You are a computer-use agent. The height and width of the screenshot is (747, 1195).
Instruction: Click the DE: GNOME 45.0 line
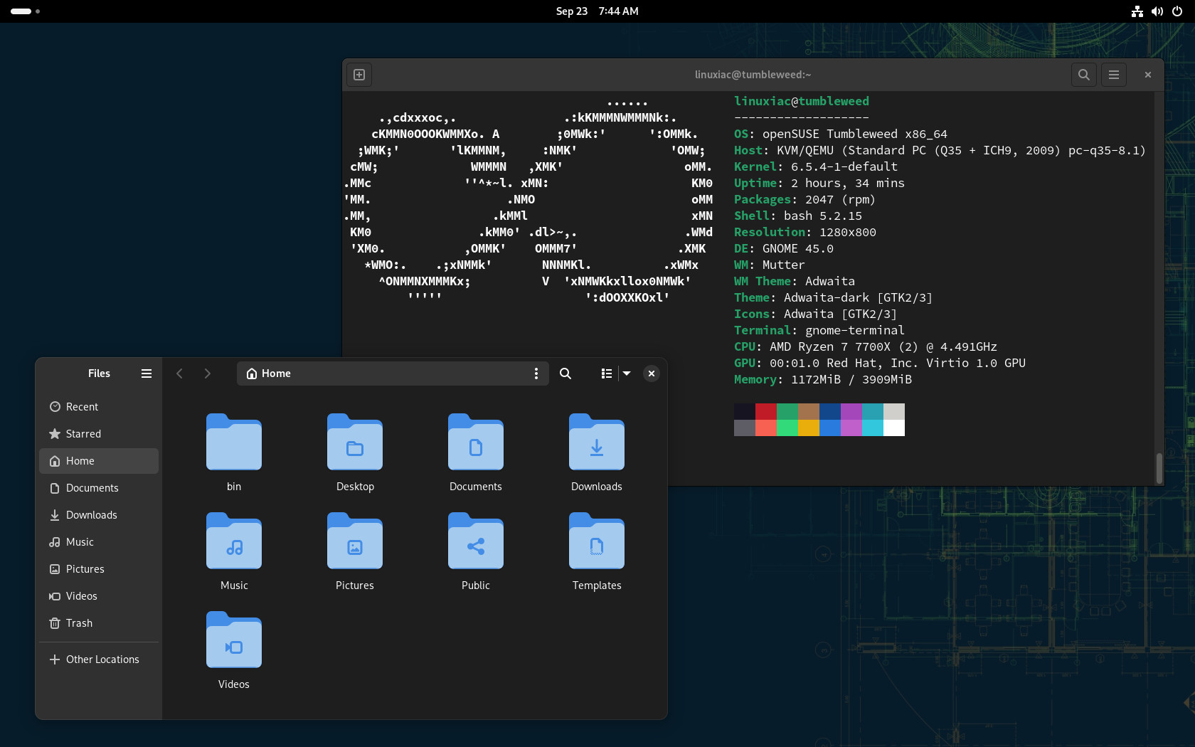[784, 248]
